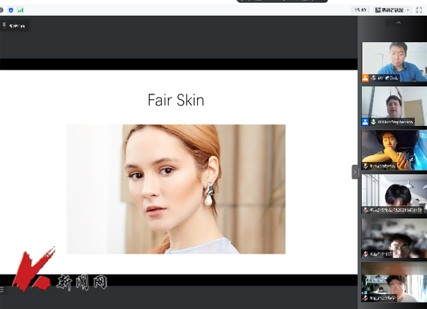Click the view layout grid icon
Screen dimensions: 427x309
pyautogui.click(x=378, y=10)
